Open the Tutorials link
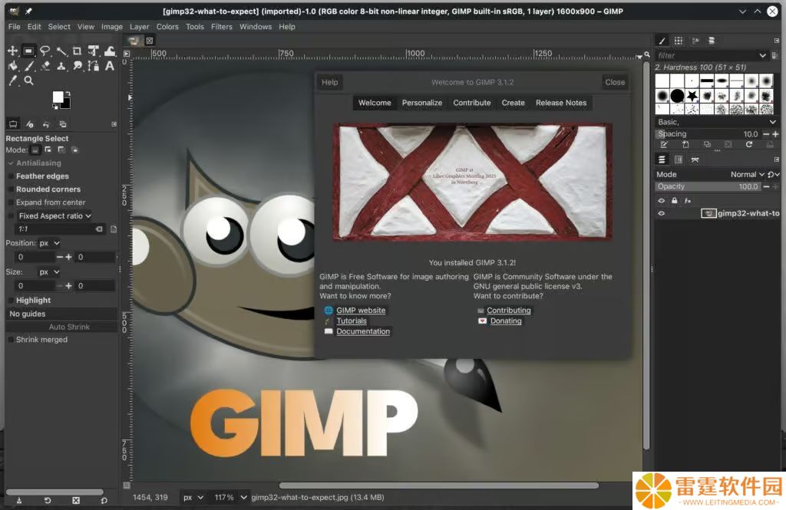The height and width of the screenshot is (510, 786). point(352,321)
